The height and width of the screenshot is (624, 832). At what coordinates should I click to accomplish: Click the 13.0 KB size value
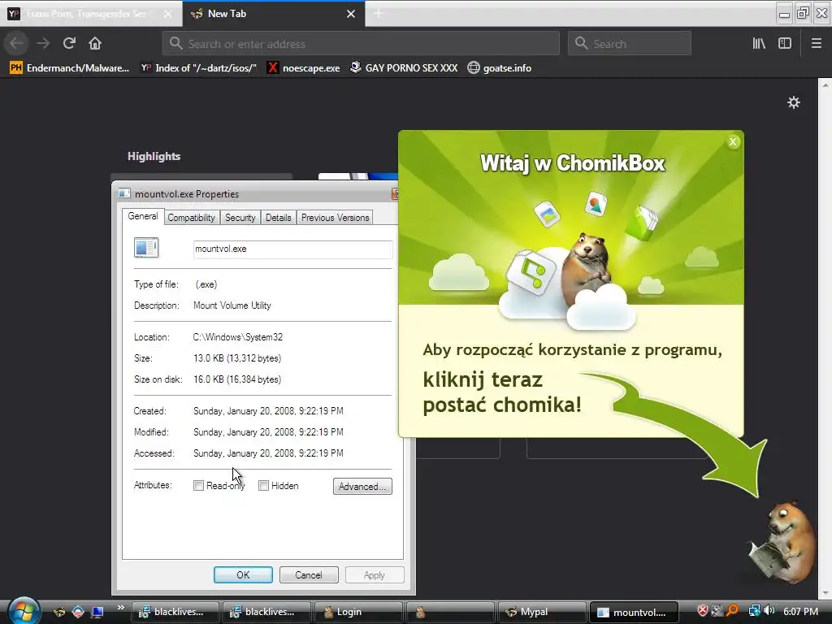point(237,358)
